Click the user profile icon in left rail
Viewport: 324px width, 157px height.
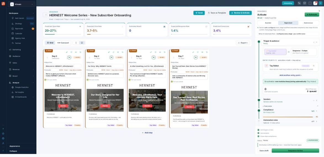click(3, 143)
